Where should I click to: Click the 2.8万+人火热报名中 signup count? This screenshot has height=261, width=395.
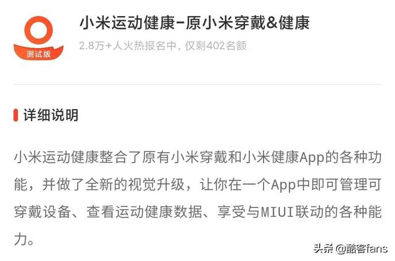point(128,46)
